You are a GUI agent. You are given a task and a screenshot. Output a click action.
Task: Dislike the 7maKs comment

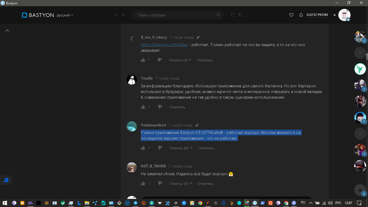click(160, 107)
